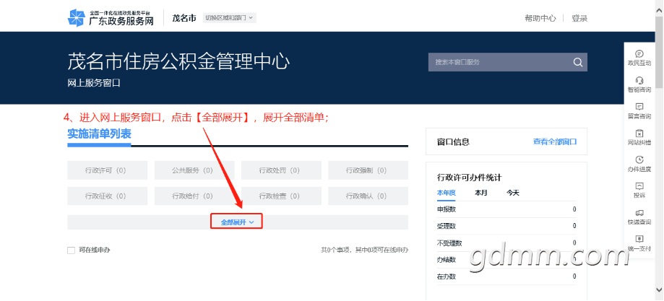Click the 受理数 statistic row label
664x301 pixels.
click(447, 226)
